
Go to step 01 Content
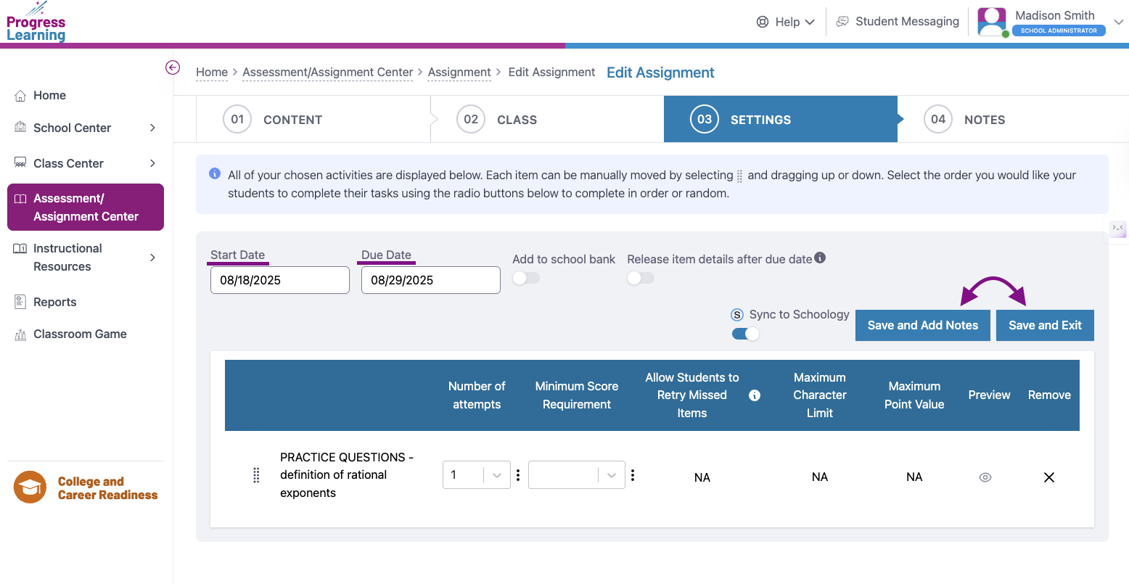tap(313, 119)
